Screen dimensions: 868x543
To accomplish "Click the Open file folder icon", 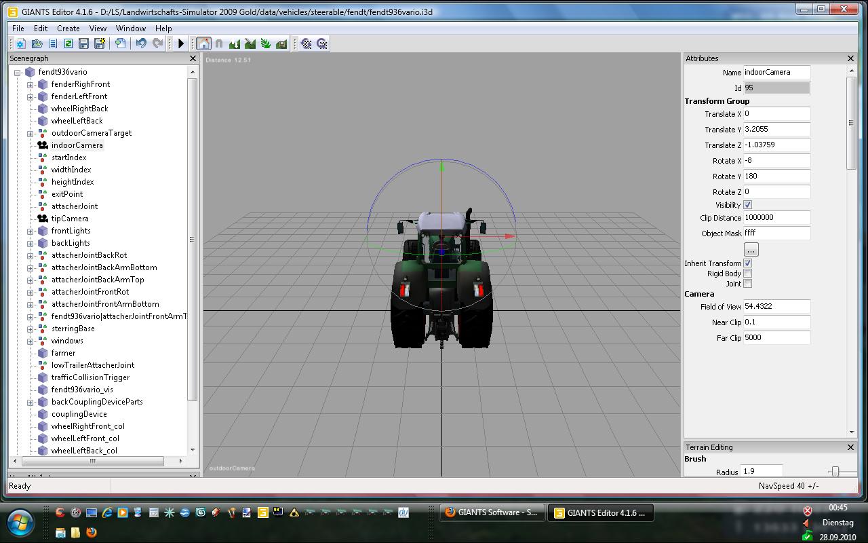I will coord(37,43).
